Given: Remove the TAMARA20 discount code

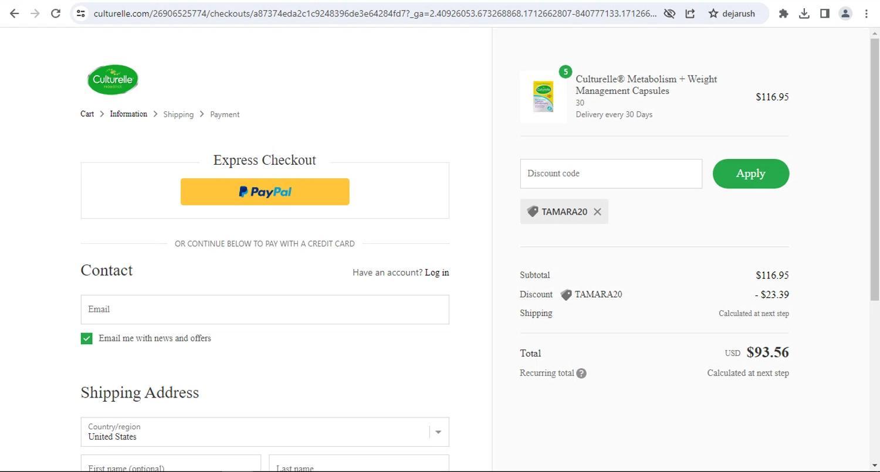Looking at the screenshot, I should click(x=597, y=212).
